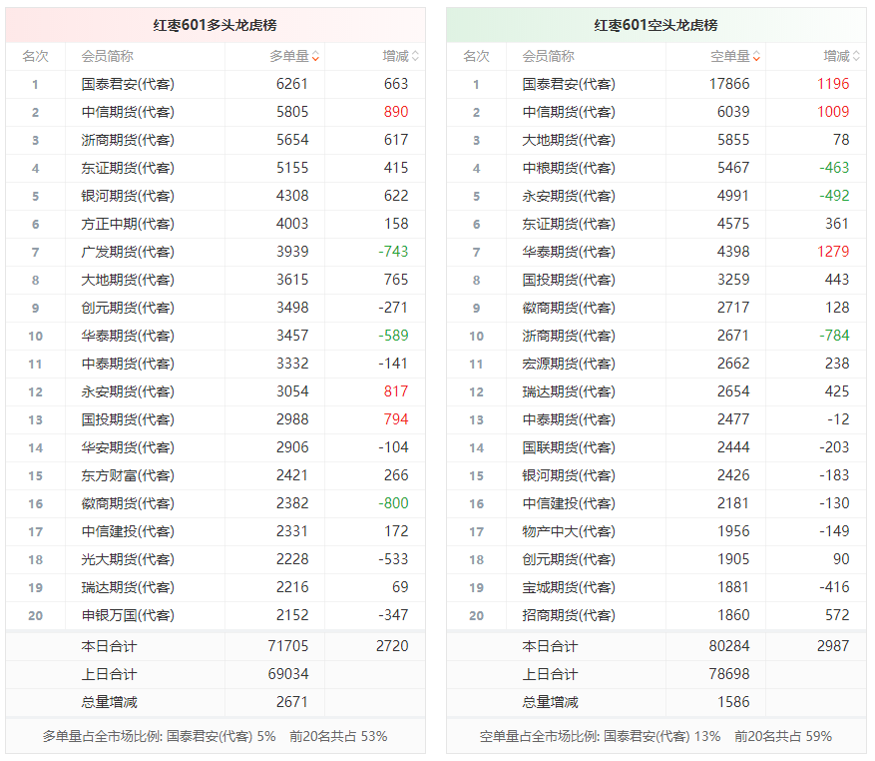Click long volume value 6261
The image size is (875, 761).
coord(292,84)
